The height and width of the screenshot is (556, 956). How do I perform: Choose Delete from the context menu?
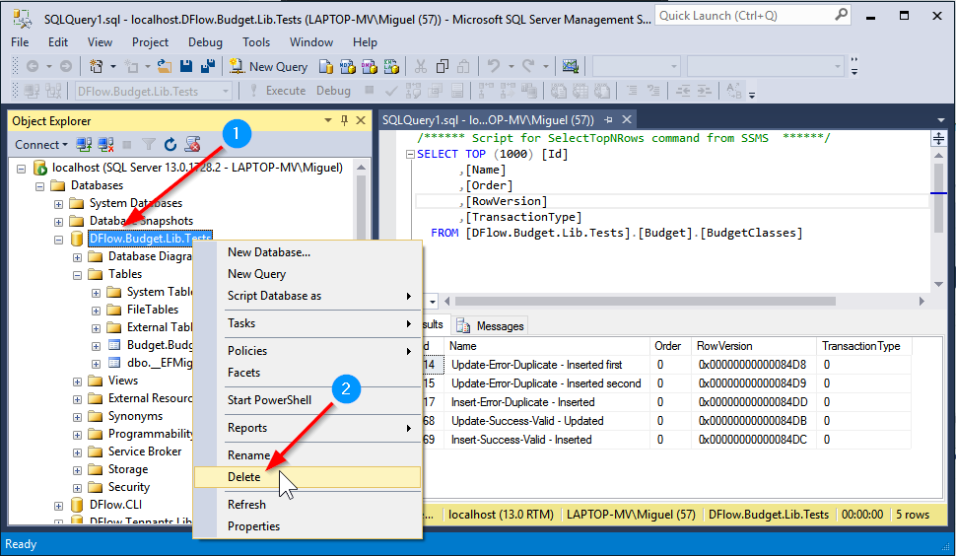tap(307, 477)
